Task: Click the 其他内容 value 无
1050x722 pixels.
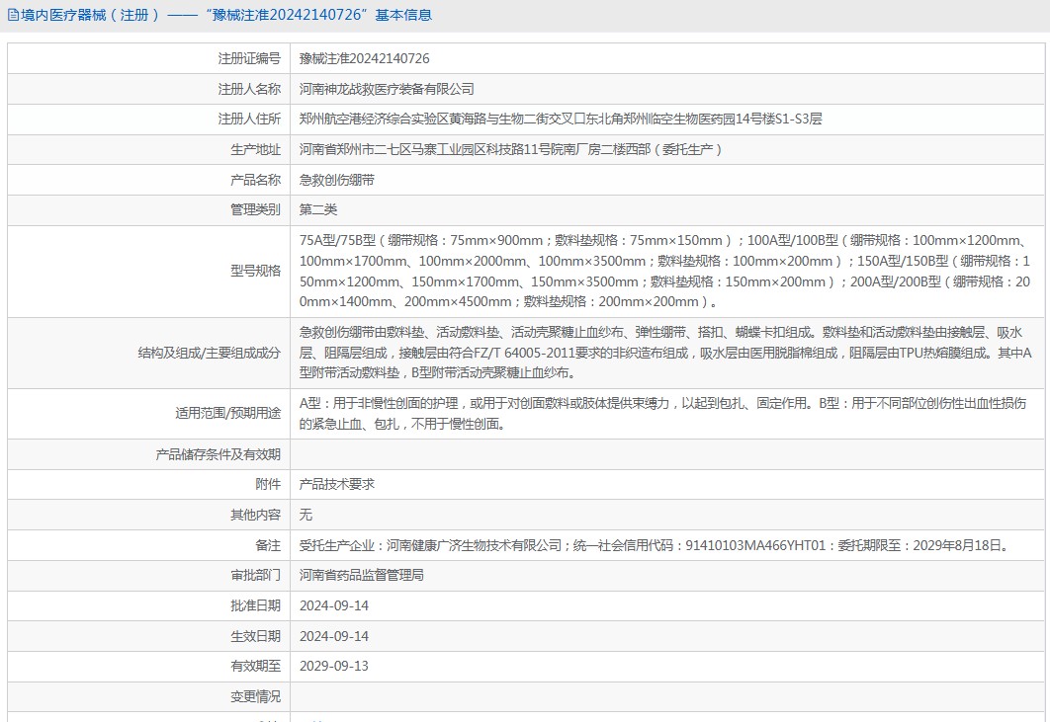Action: pyautogui.click(x=306, y=515)
